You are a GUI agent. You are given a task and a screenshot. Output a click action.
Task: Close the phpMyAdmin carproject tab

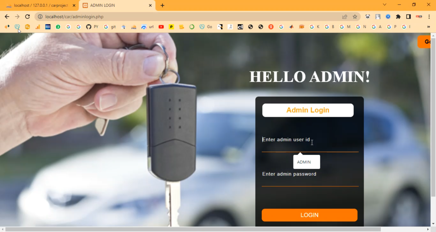(74, 6)
